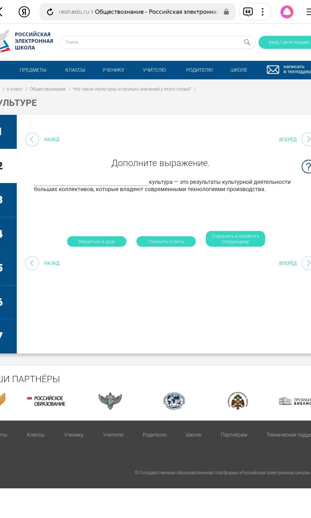The height and width of the screenshot is (518, 311).
Task: Open the УЧИТЕЛЮ menu item
Action: coord(154,70)
